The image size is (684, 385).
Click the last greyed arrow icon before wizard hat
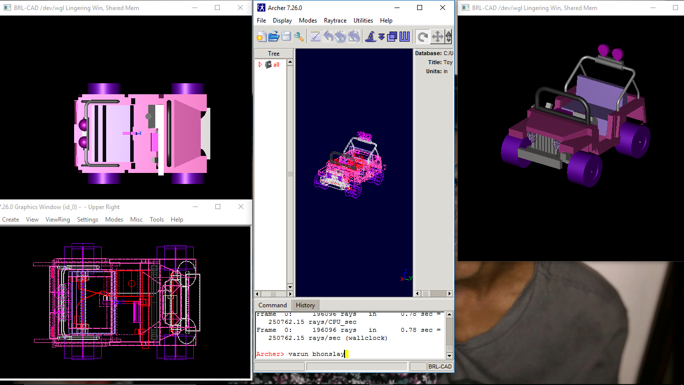(x=354, y=37)
